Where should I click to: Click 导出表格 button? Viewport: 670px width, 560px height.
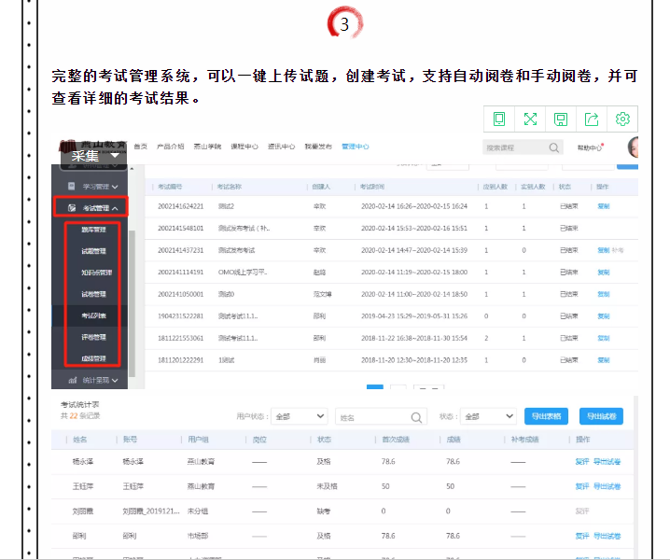(x=546, y=416)
